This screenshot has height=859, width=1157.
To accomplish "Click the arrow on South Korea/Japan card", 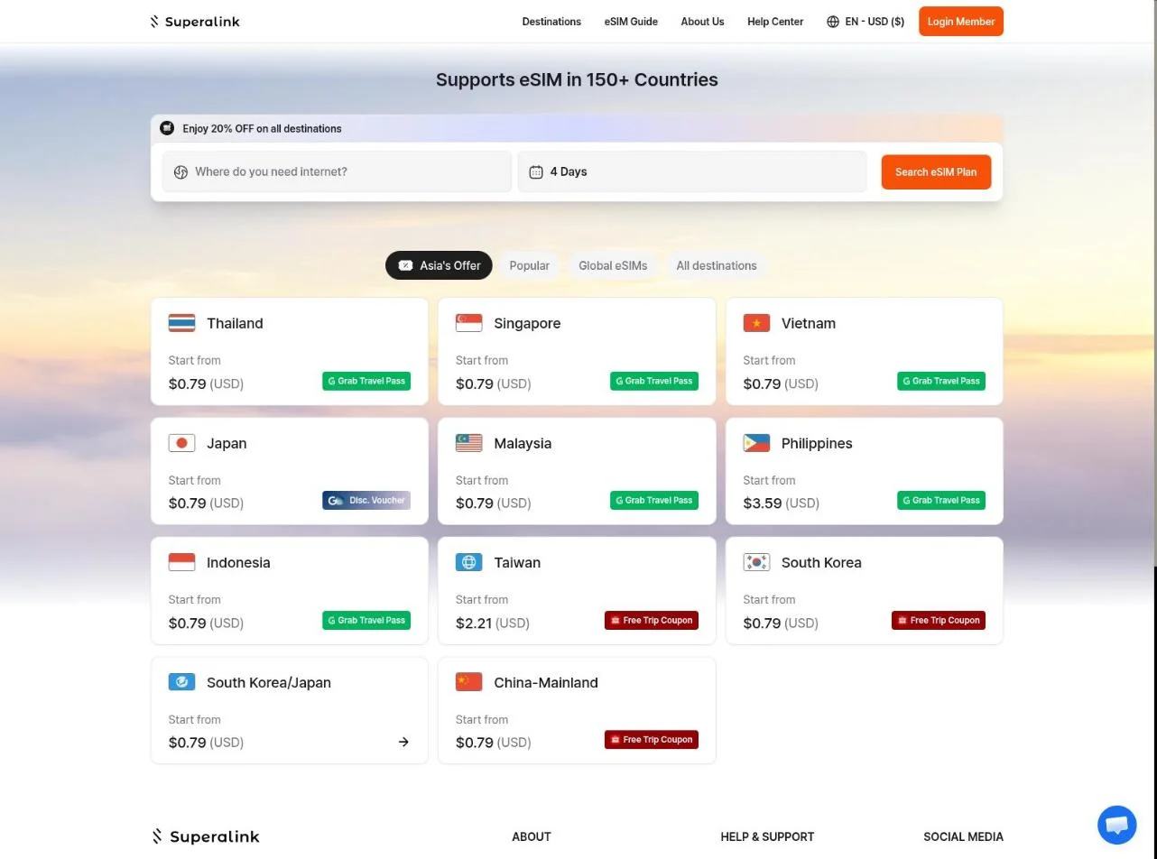I will [x=403, y=742].
